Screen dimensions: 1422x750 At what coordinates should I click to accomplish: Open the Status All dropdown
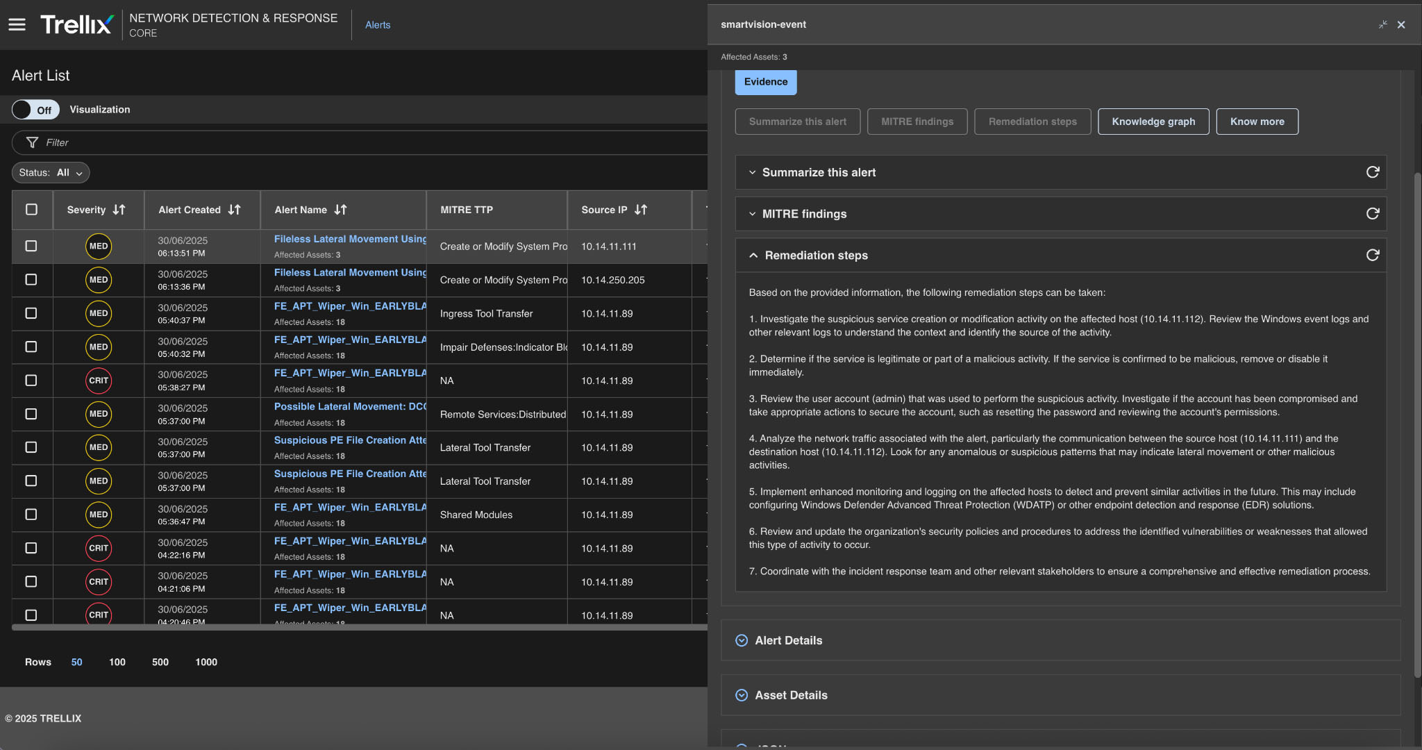[51, 173]
